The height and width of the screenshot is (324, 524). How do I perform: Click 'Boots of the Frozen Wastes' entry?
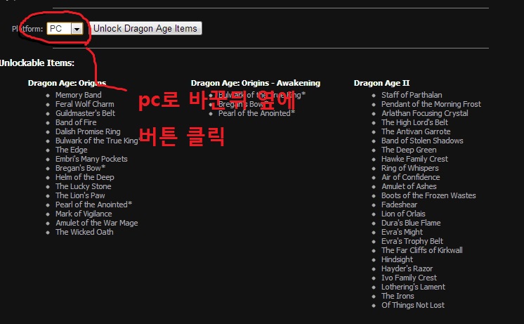coord(428,195)
